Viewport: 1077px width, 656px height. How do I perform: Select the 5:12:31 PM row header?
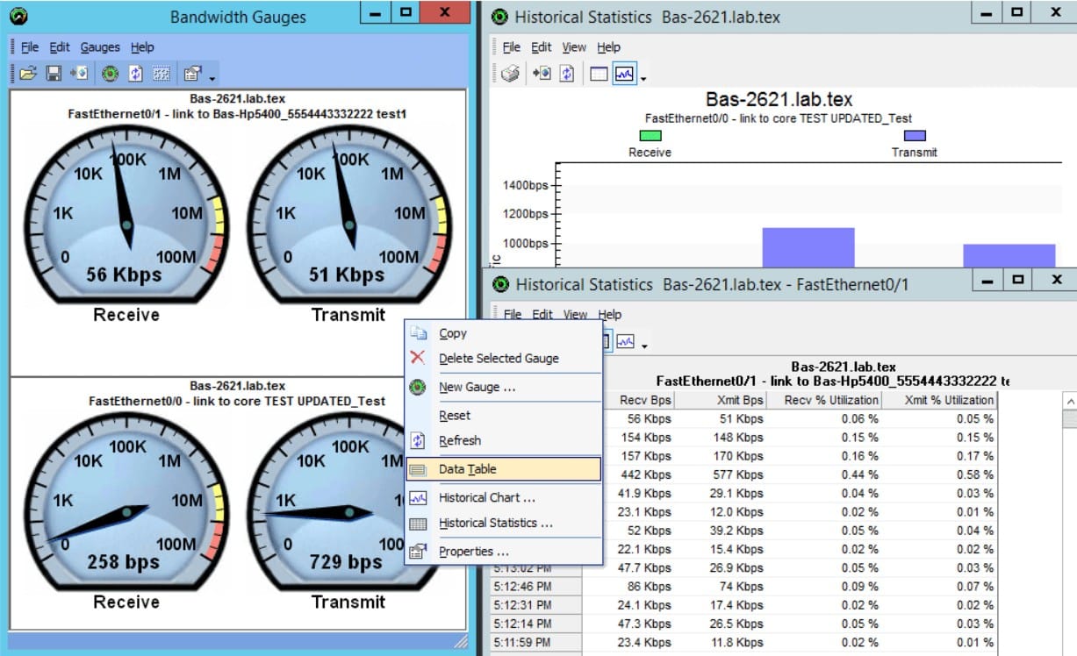[536, 605]
